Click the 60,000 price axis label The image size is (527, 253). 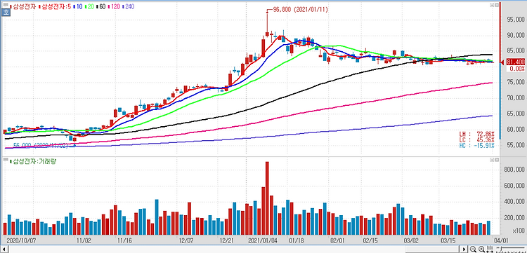(516, 130)
